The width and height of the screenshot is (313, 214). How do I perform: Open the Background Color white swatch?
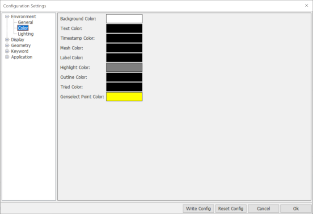pyautogui.click(x=124, y=19)
